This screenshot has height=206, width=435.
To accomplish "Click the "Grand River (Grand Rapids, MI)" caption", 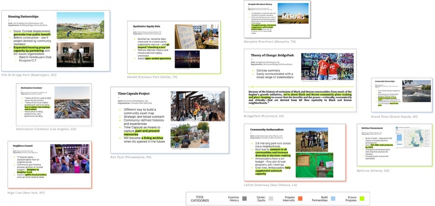I will [394, 117].
